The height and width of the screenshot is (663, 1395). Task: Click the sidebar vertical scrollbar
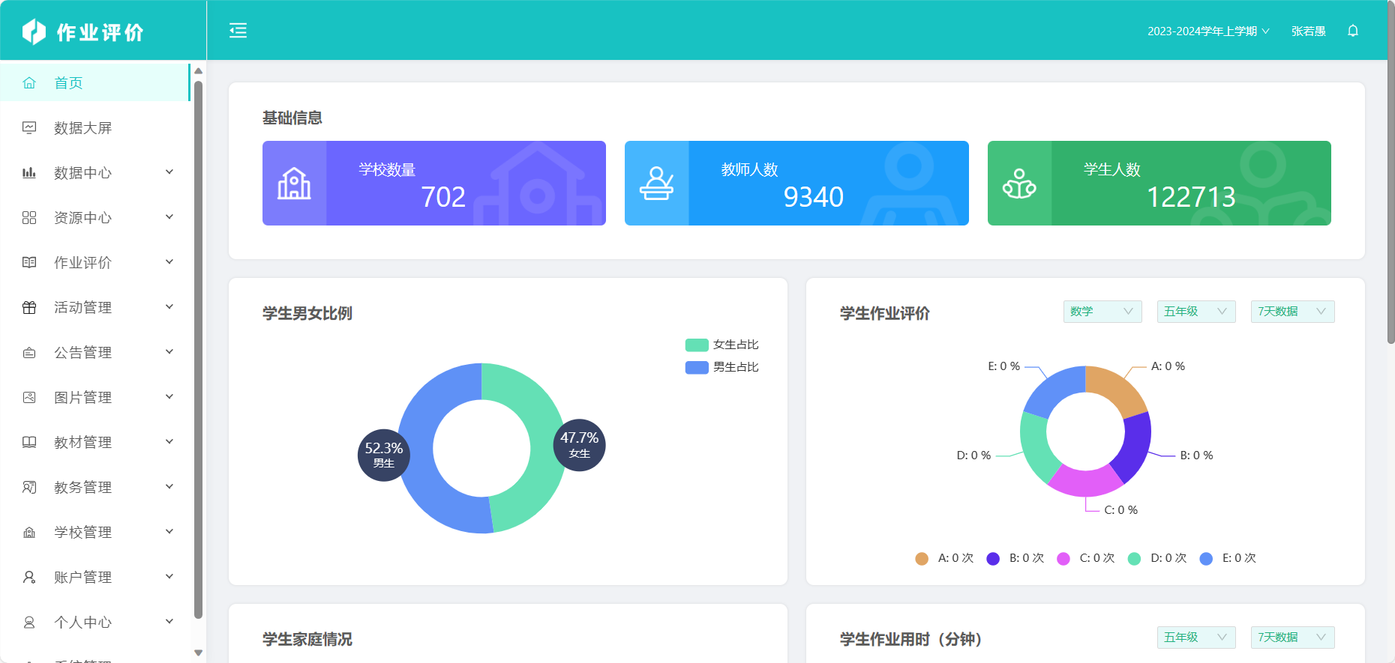click(198, 348)
